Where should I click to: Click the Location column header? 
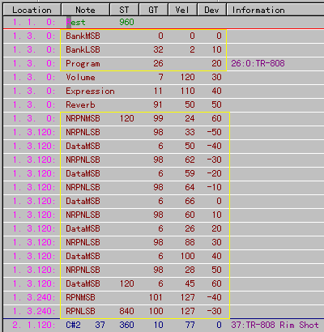(32, 10)
